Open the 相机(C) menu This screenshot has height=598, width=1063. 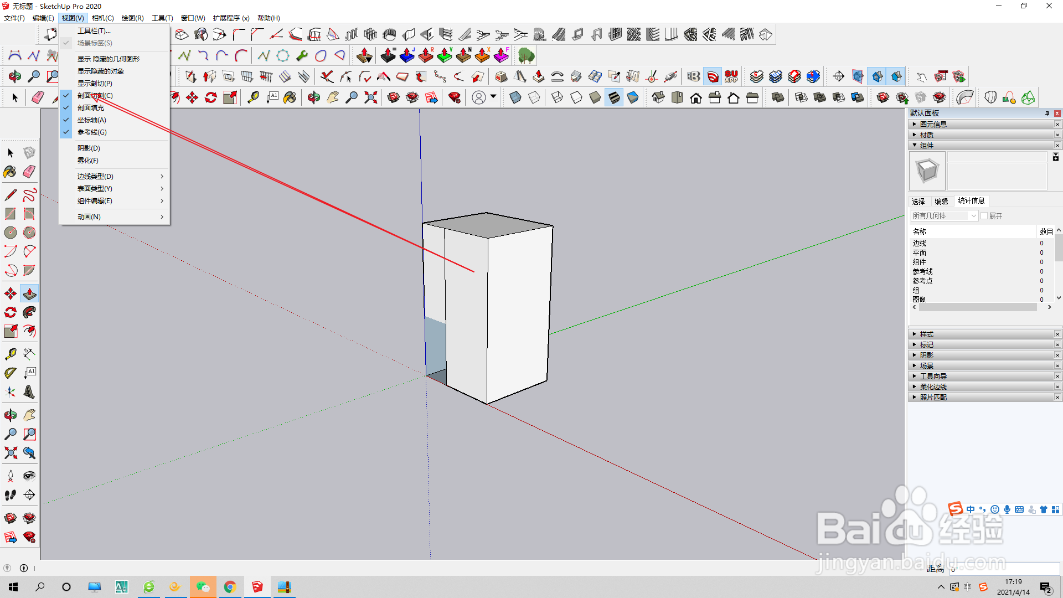[102, 18]
